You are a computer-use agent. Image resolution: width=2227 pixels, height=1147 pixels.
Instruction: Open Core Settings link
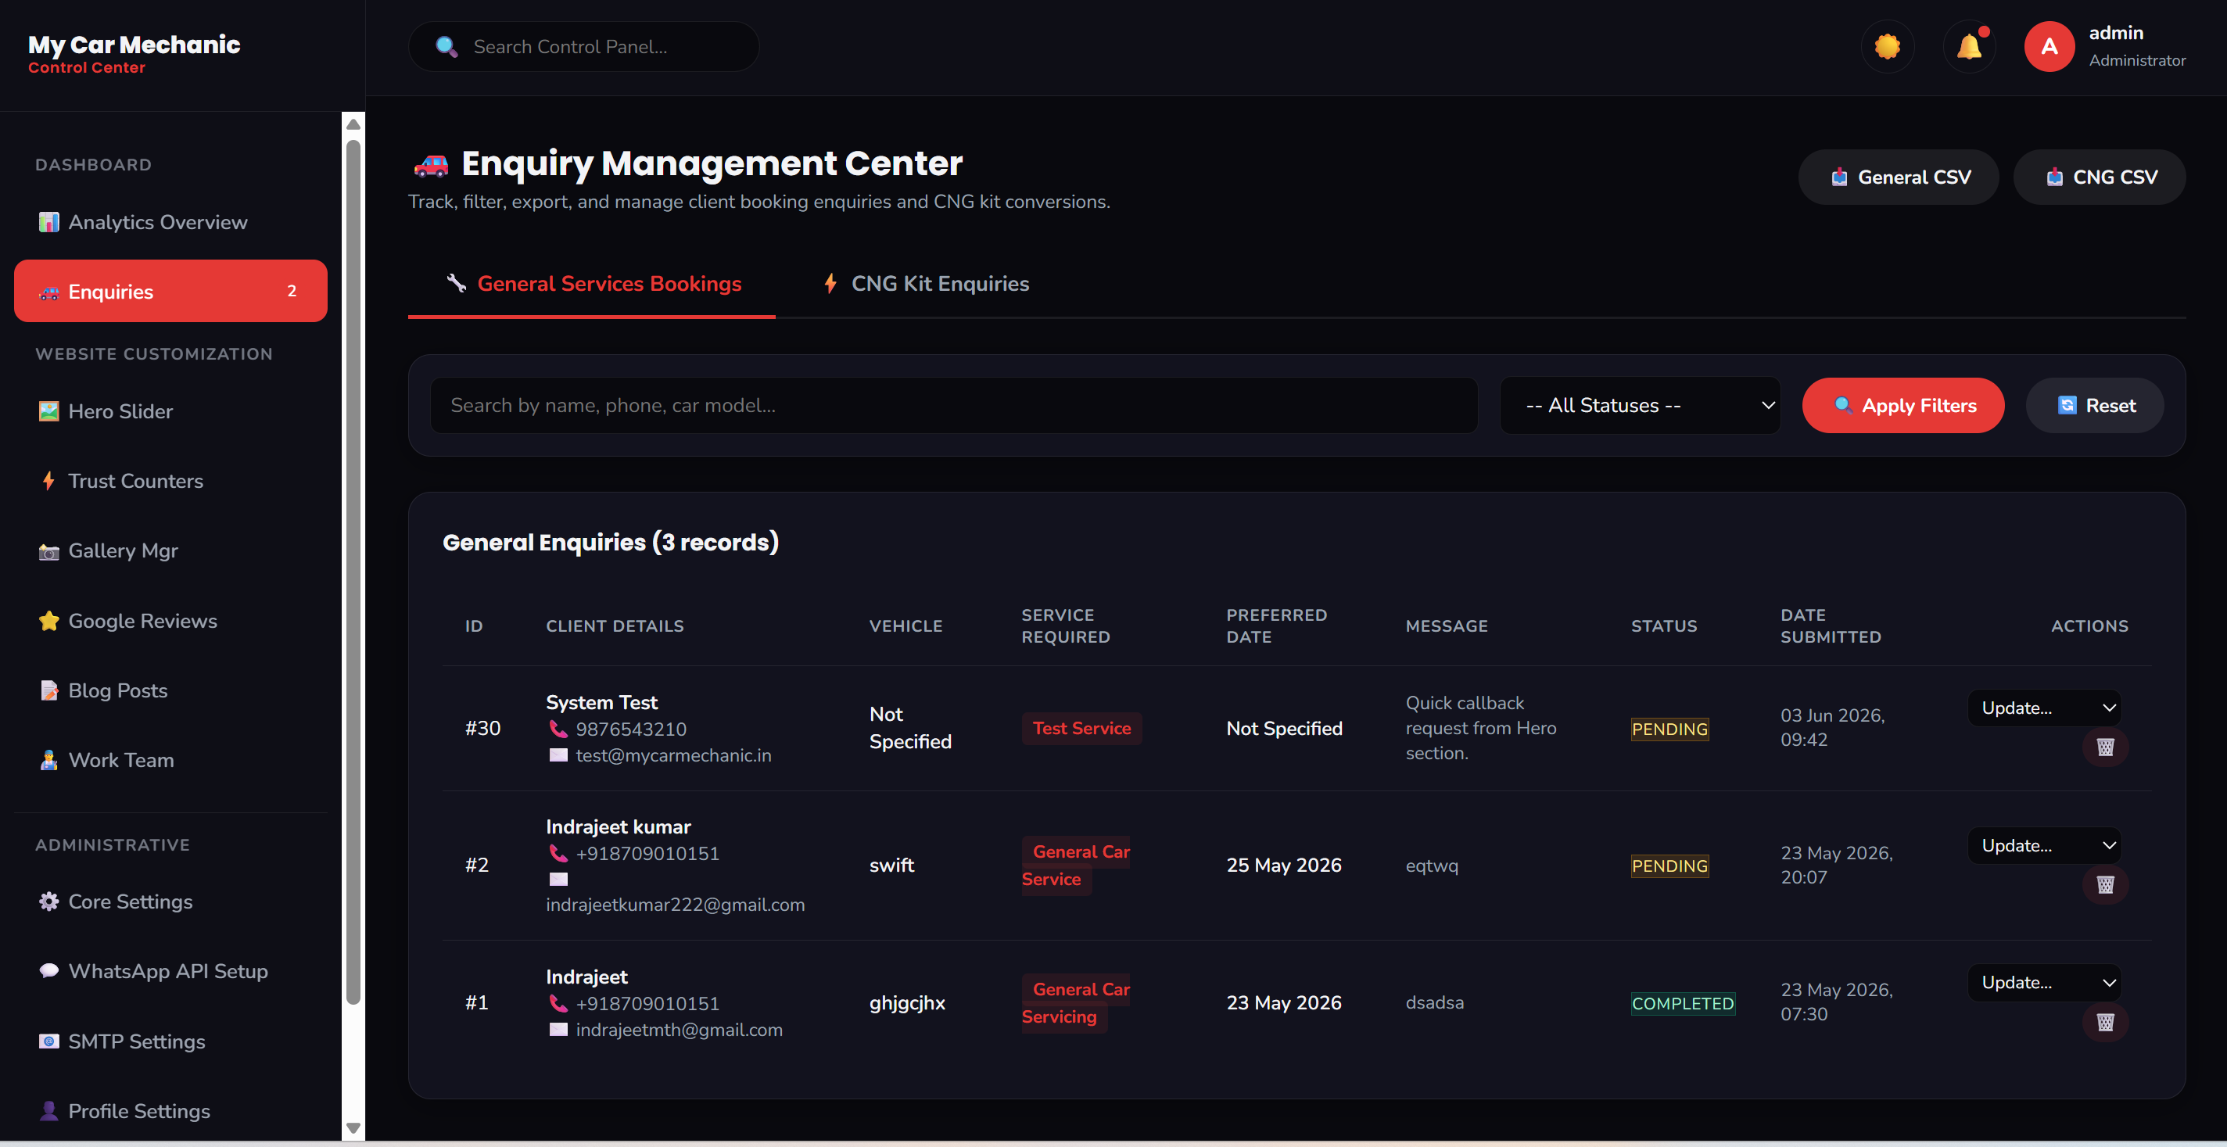click(x=170, y=901)
